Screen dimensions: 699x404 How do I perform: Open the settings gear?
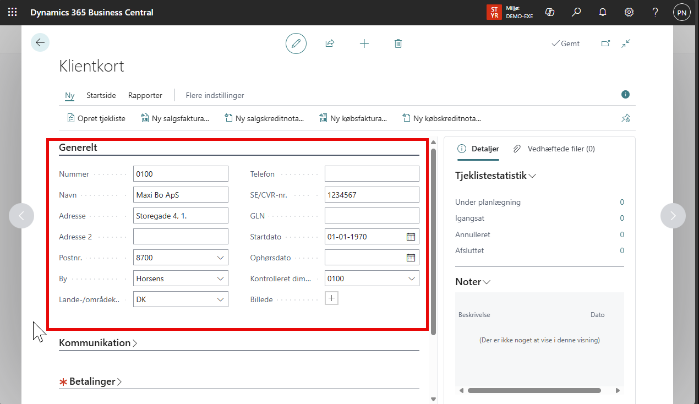click(629, 12)
